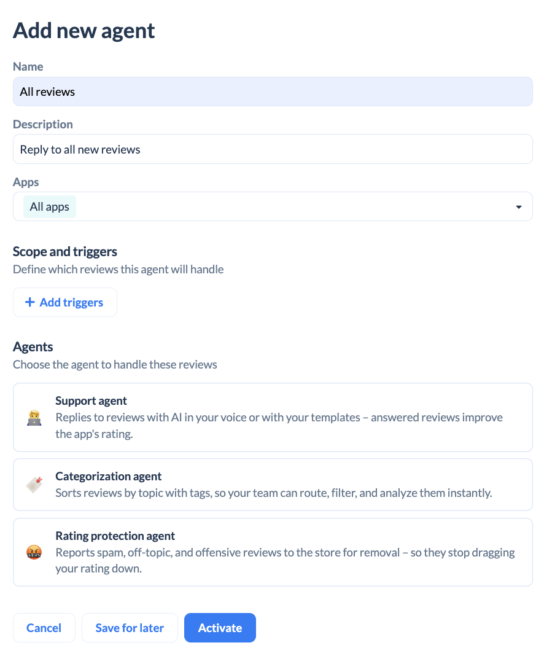Screen dimensions: 544x656
Task: Choose the Support agent card
Action: [x=273, y=417]
